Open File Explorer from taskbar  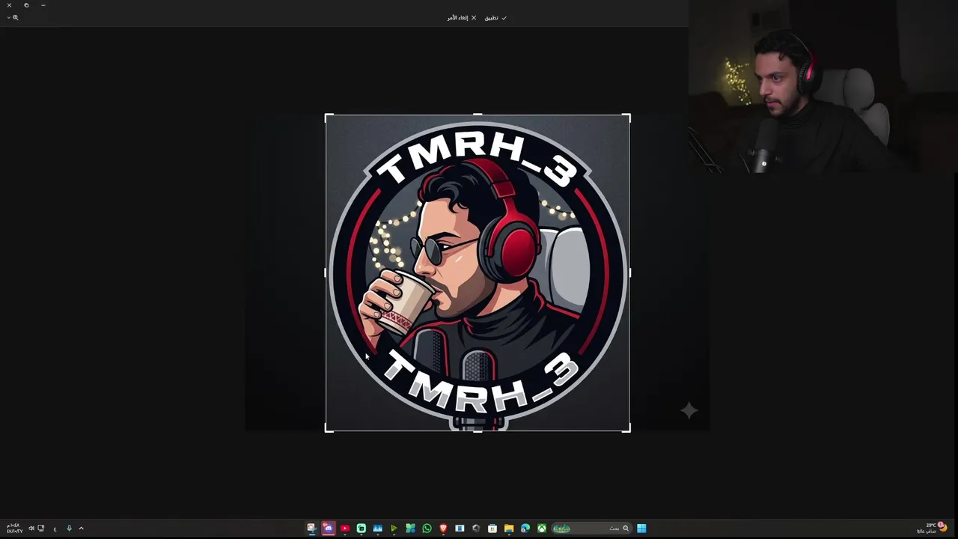tap(509, 528)
